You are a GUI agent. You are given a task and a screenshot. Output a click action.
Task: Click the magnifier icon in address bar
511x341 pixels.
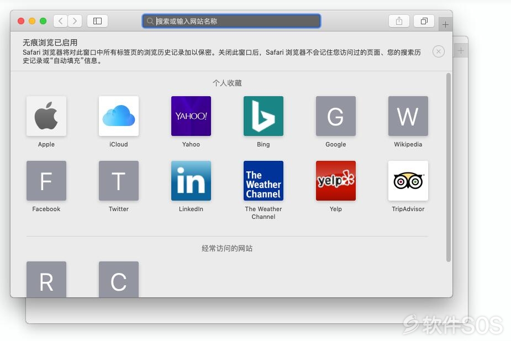(150, 21)
